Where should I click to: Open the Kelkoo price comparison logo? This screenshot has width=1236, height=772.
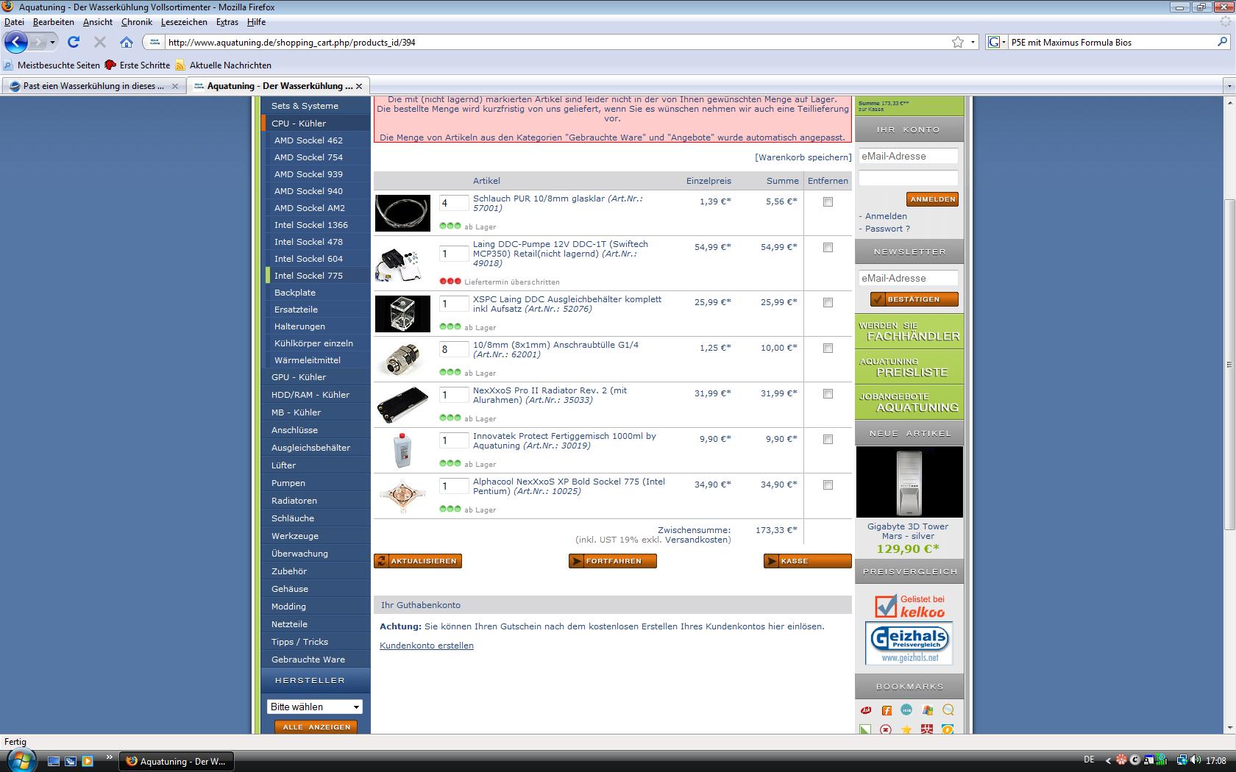point(909,606)
